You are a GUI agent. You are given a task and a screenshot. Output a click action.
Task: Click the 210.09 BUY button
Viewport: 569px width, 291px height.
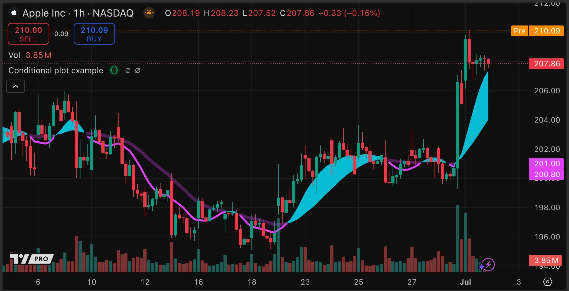[94, 34]
